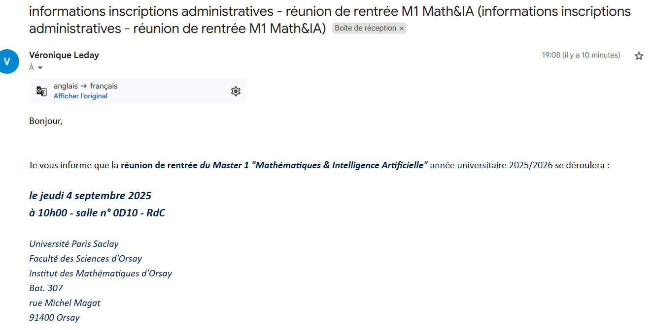Star this email from Véronique Leday

639,56
